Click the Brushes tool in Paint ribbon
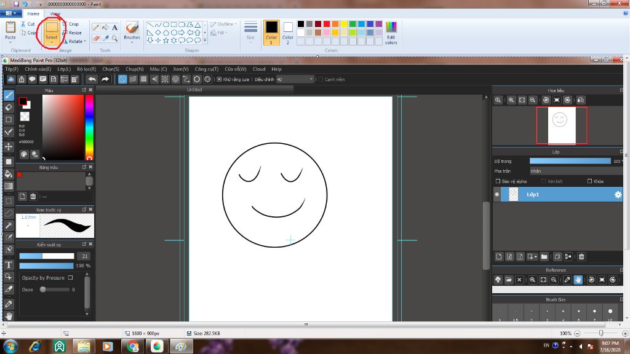This screenshot has width=630, height=354. pyautogui.click(x=132, y=32)
